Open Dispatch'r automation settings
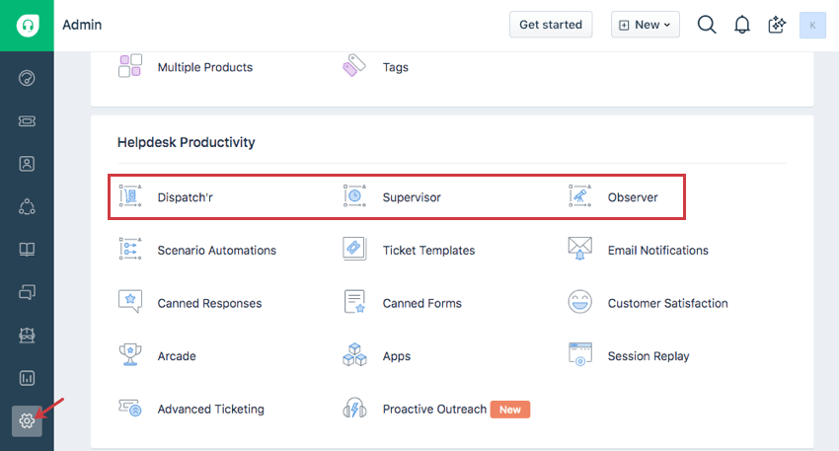This screenshot has height=451, width=839. point(185,197)
